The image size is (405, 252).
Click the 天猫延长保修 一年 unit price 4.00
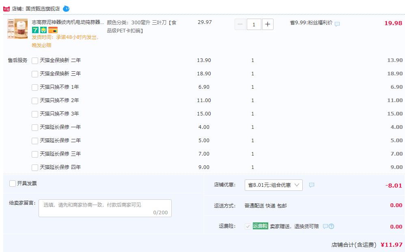click(204, 127)
